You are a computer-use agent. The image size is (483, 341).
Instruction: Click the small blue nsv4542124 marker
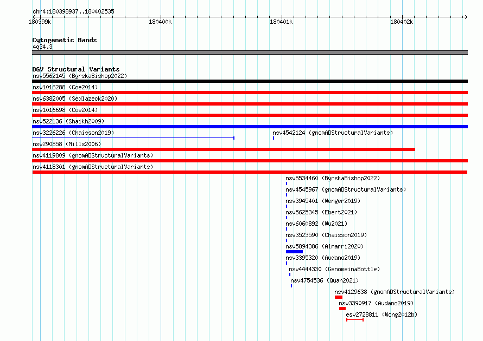pos(274,138)
